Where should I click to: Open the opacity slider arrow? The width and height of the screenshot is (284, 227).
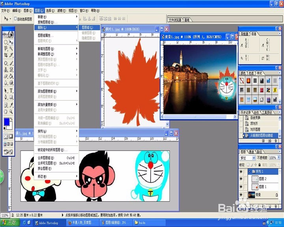tap(279, 158)
